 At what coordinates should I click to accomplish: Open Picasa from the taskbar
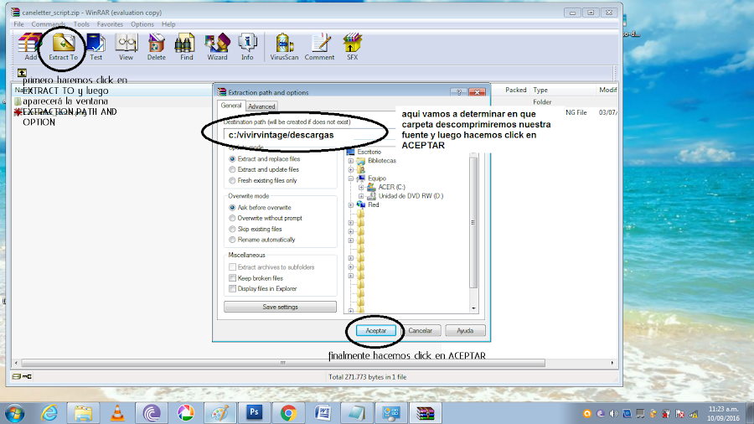186,413
